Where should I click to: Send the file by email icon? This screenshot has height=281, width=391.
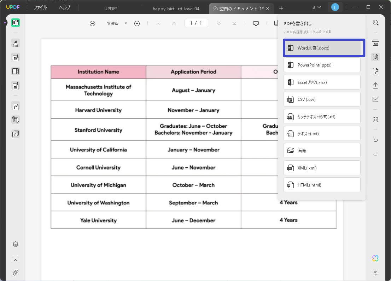click(x=375, y=99)
